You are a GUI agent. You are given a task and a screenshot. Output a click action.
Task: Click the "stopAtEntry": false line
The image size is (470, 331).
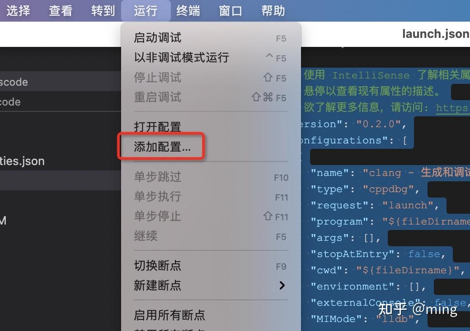click(378, 254)
